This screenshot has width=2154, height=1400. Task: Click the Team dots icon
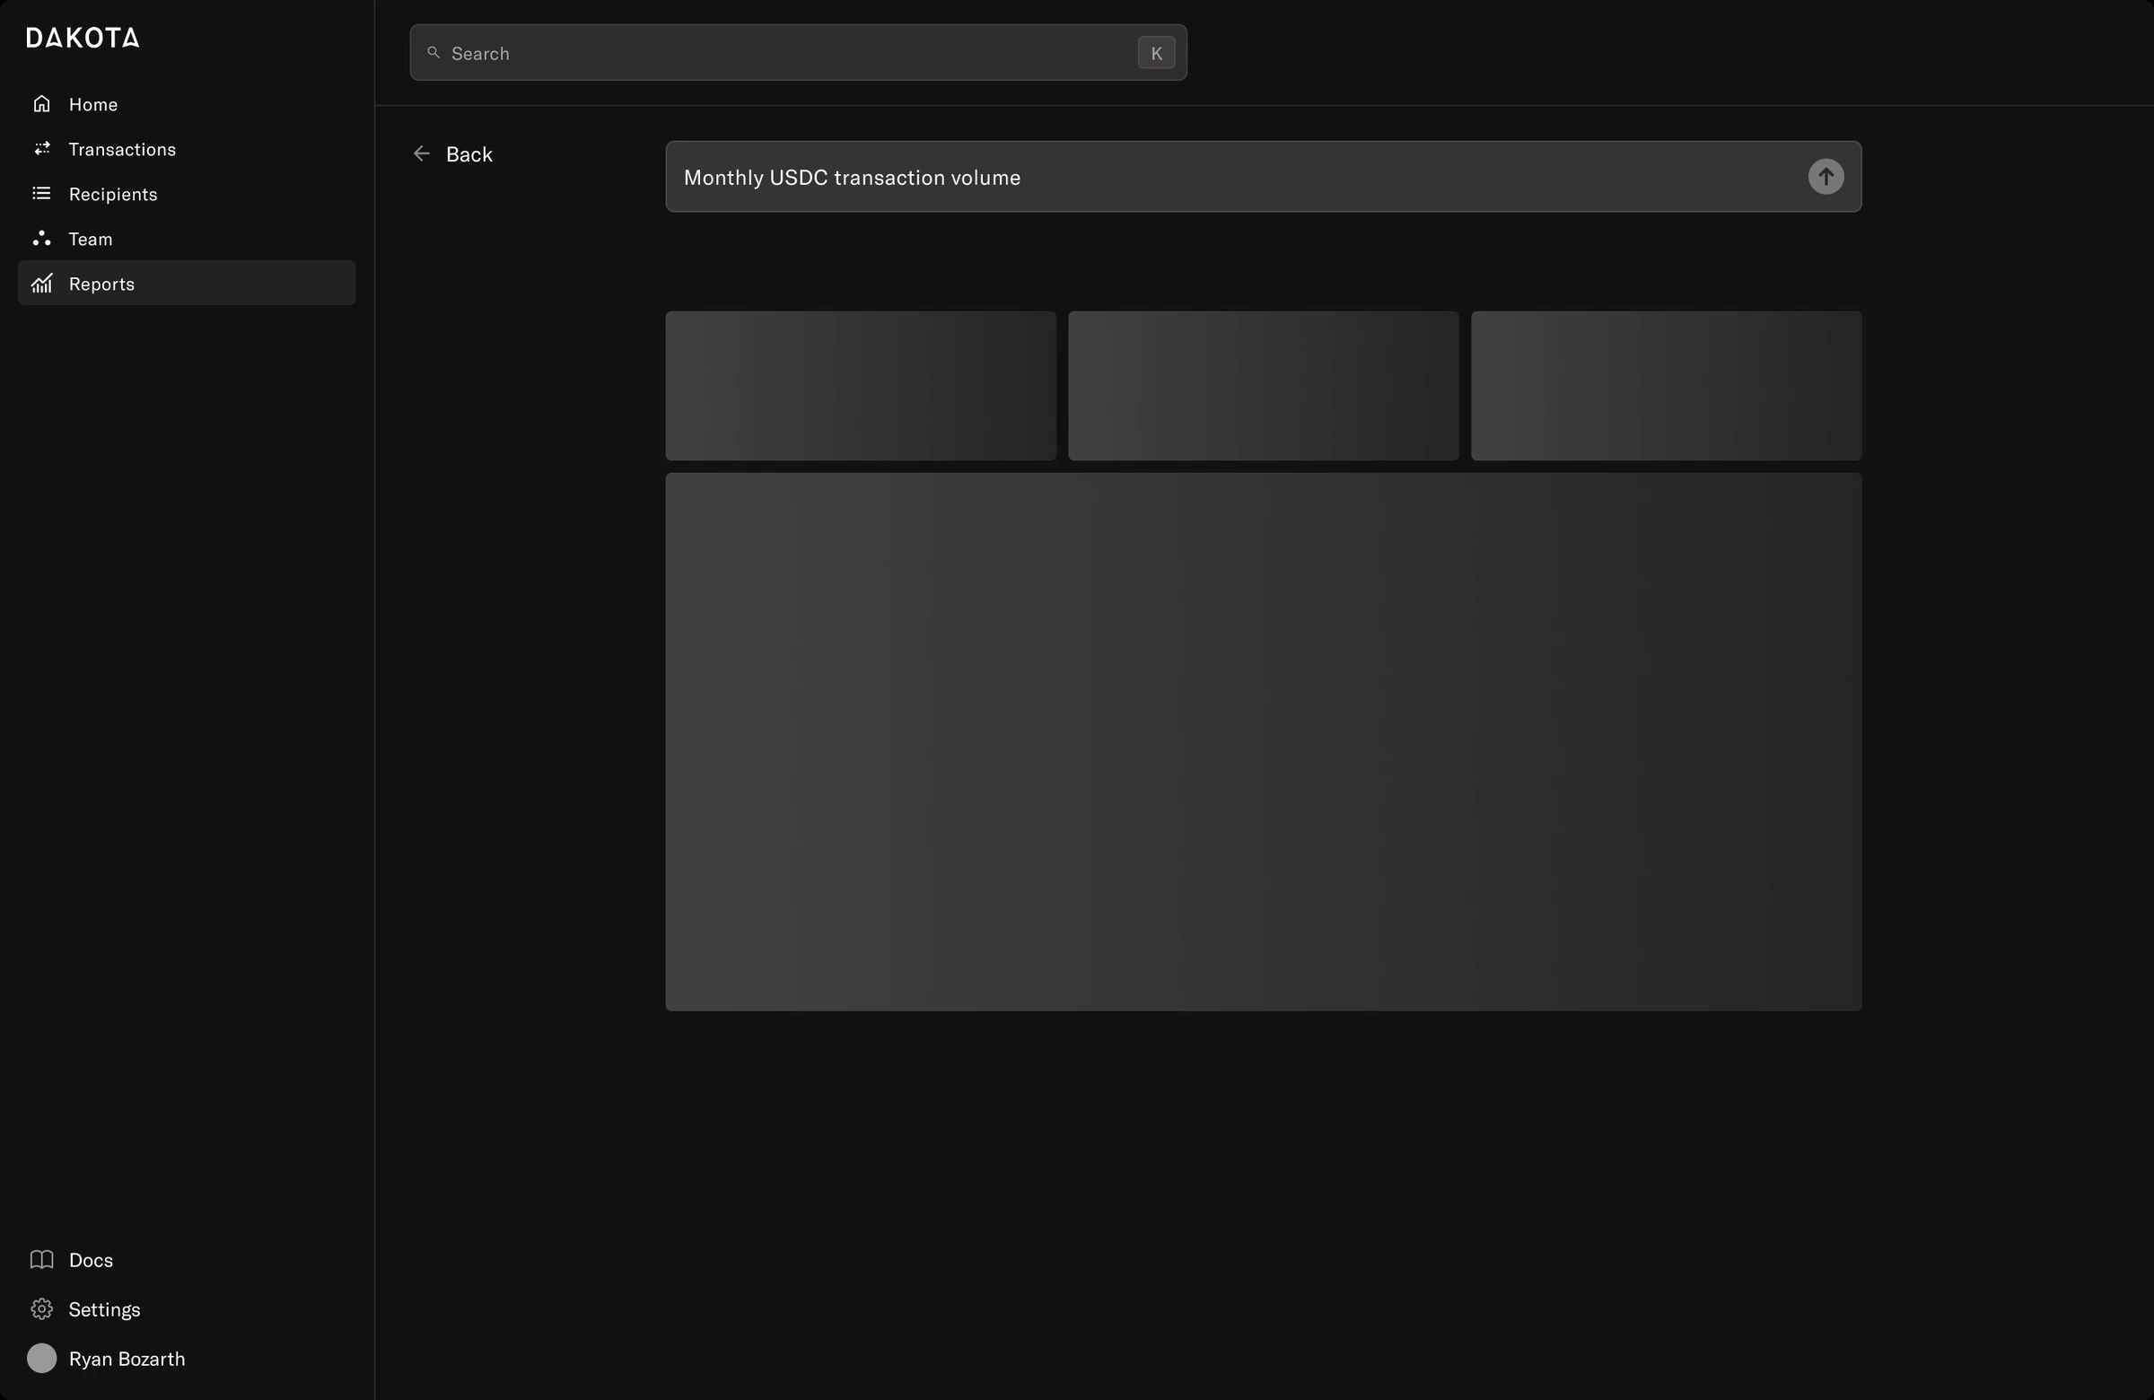pyautogui.click(x=41, y=238)
